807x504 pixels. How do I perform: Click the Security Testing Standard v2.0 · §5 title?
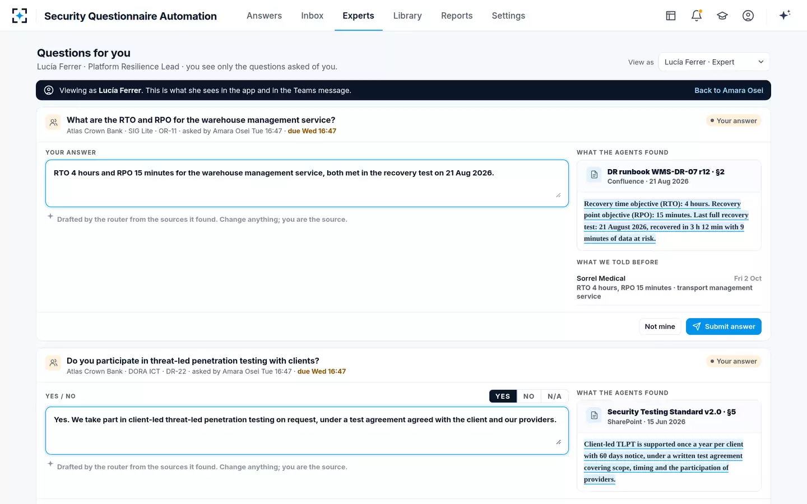[671, 412]
